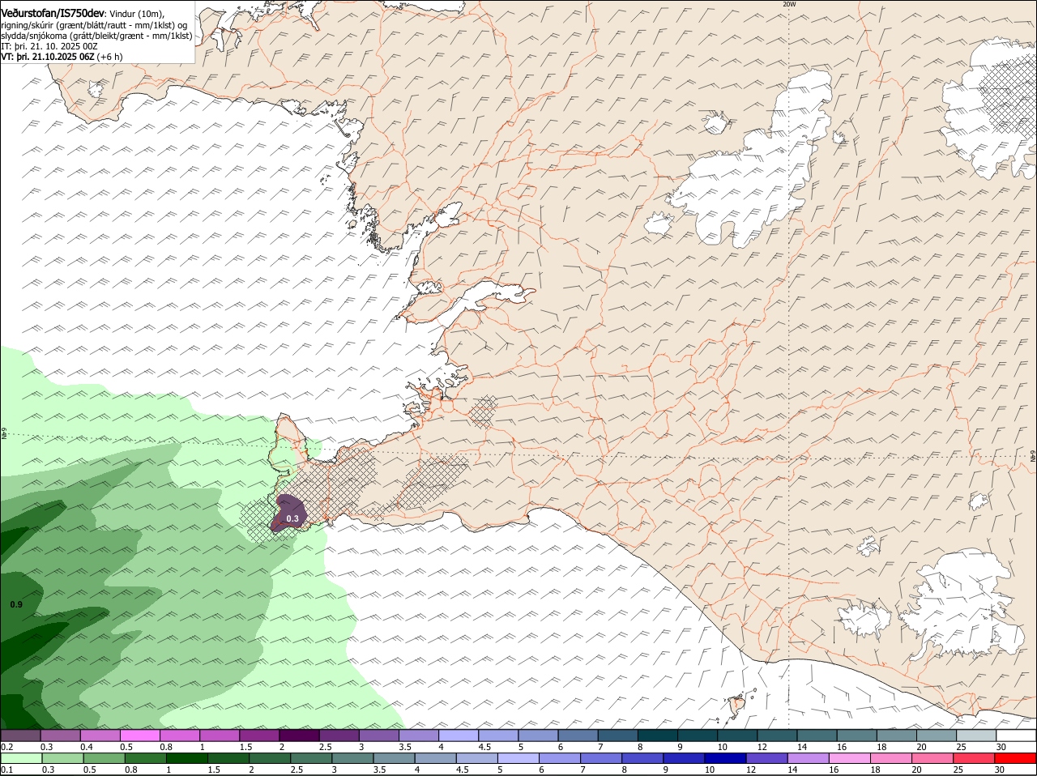Pick the lightest green 0.1 rain legend swatch
The width and height of the screenshot is (1037, 776).
[20, 758]
